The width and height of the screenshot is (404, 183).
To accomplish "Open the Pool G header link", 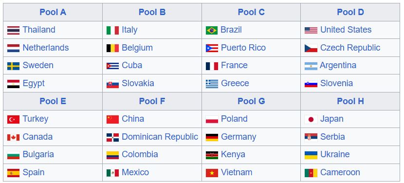I will [251, 101].
